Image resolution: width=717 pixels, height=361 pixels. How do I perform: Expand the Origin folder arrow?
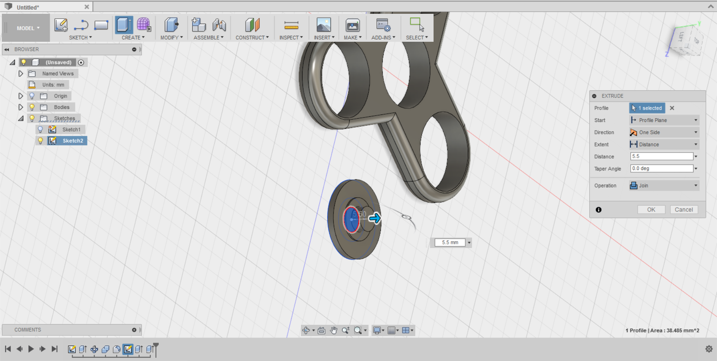[x=21, y=96]
